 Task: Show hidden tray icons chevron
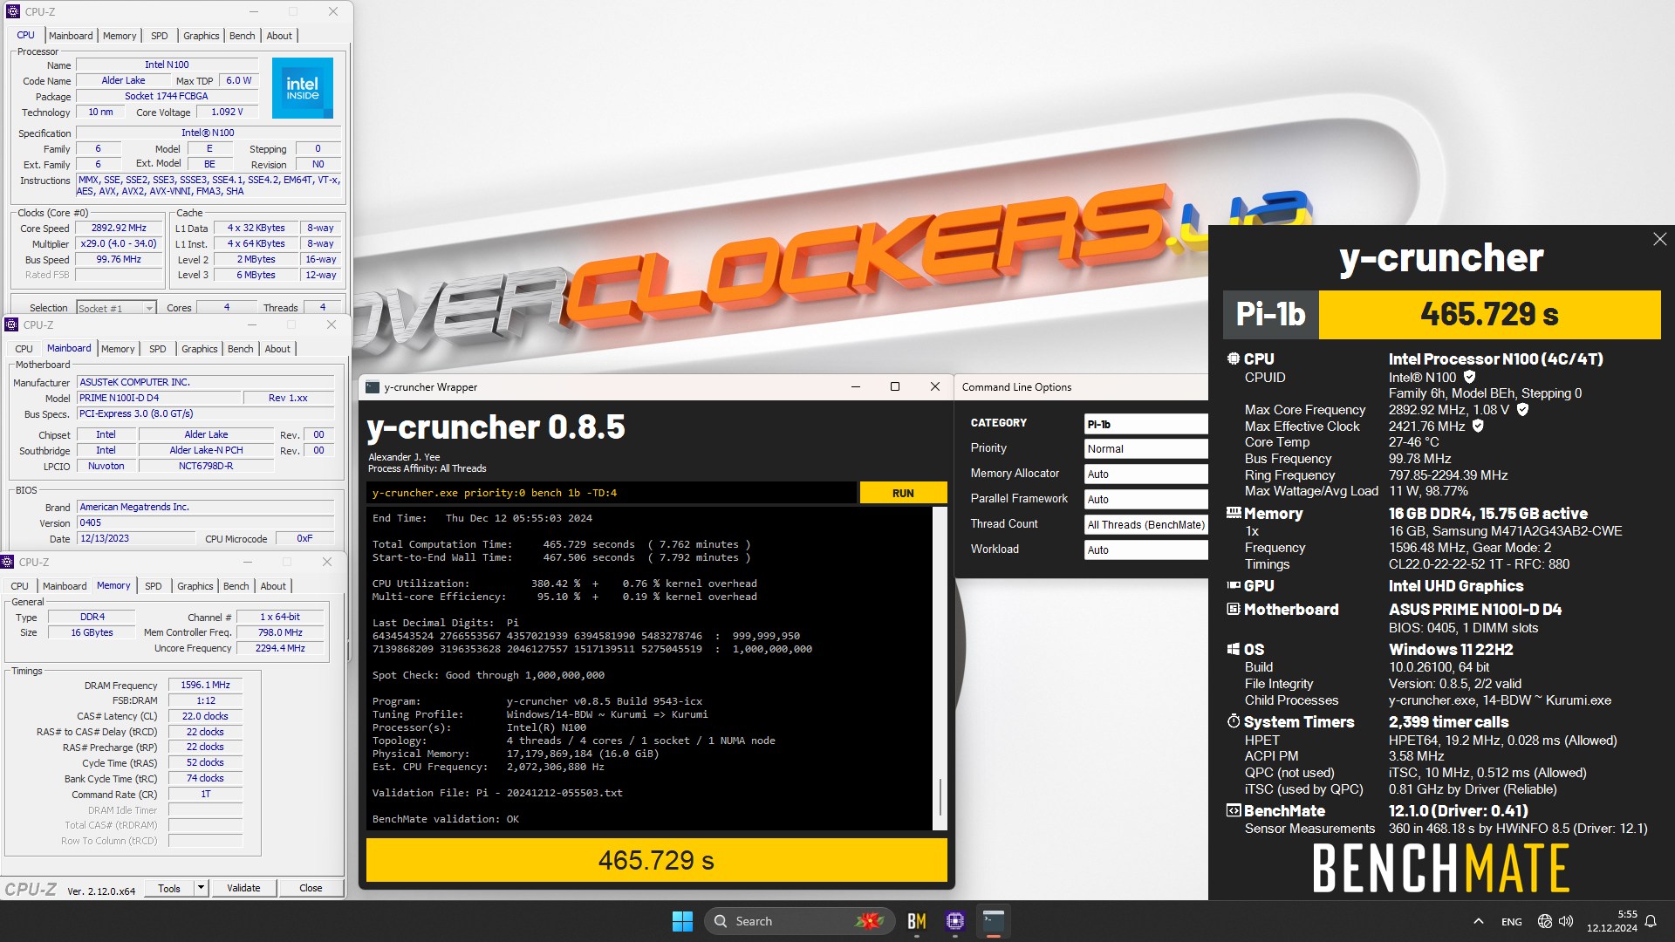1479,921
